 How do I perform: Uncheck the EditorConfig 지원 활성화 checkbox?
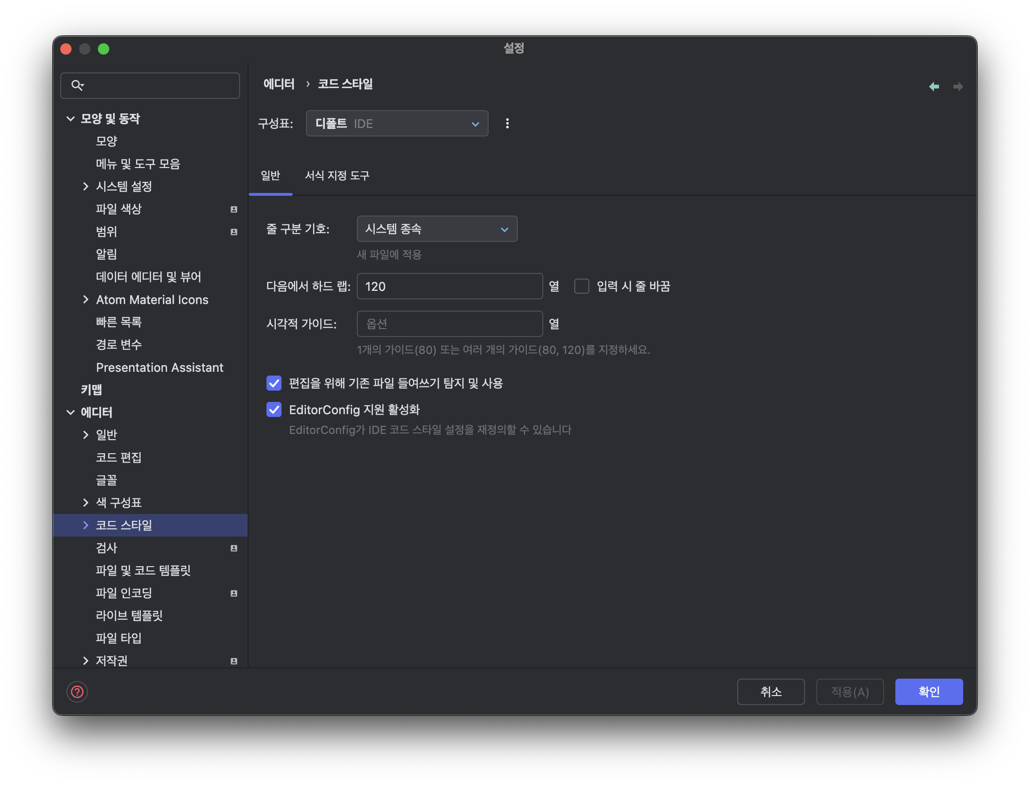coord(274,409)
